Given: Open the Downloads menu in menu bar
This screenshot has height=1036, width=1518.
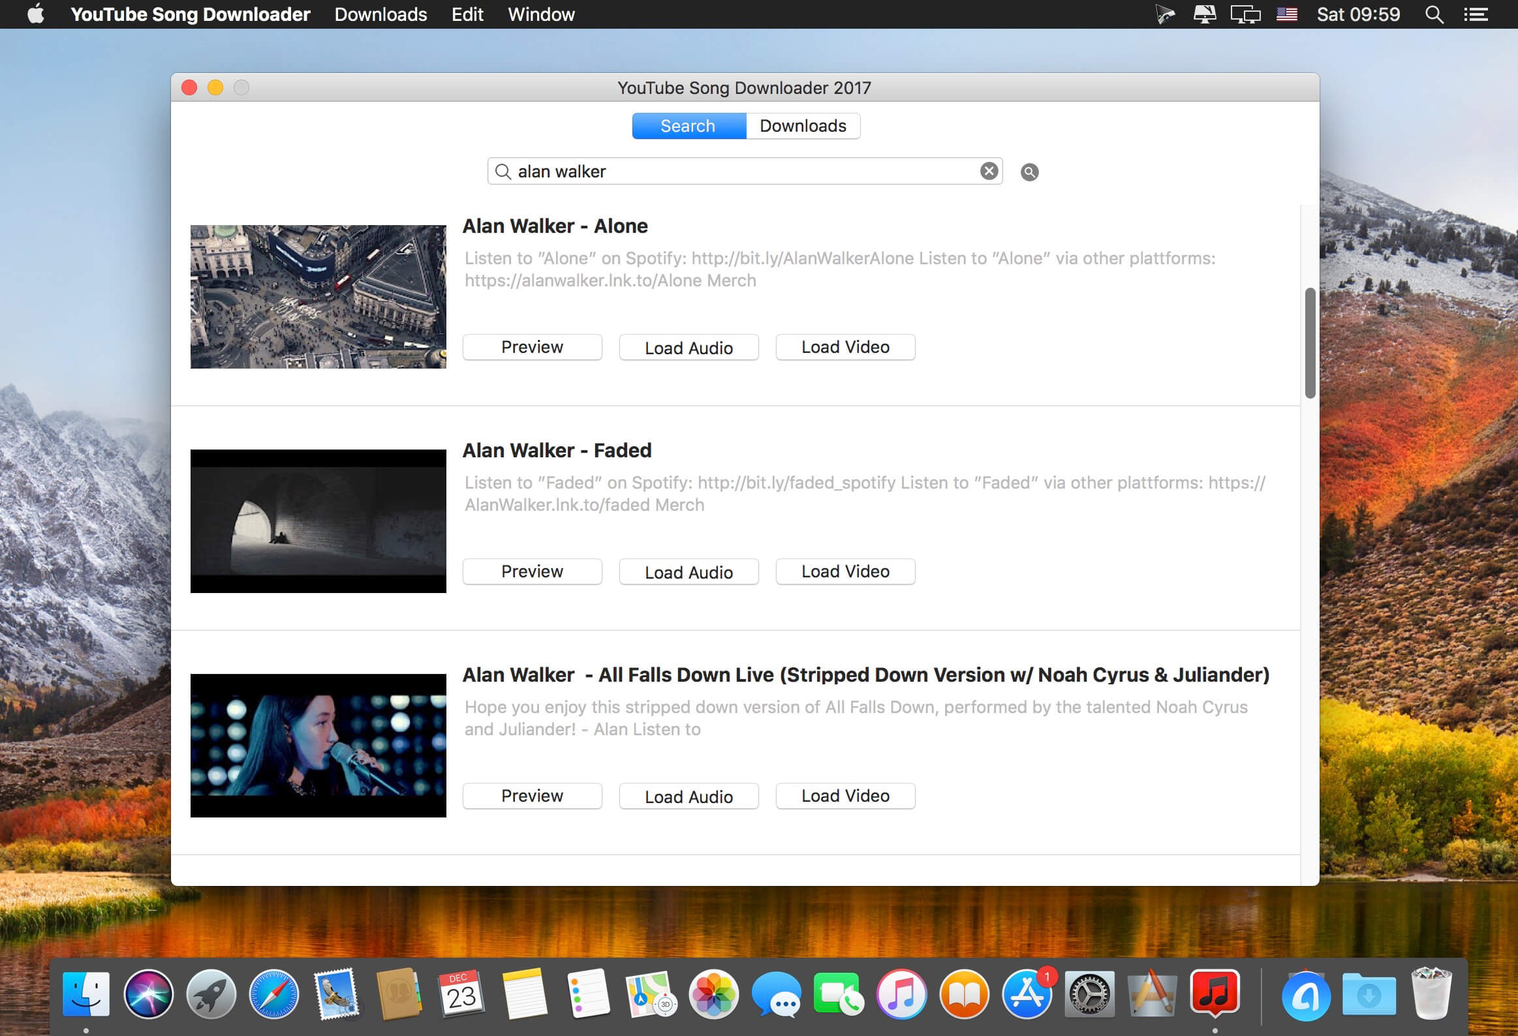Looking at the screenshot, I should [x=381, y=14].
